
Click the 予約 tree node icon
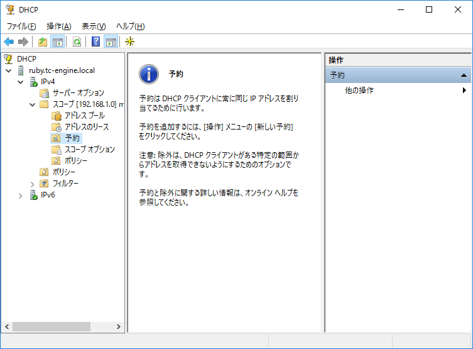coord(56,138)
